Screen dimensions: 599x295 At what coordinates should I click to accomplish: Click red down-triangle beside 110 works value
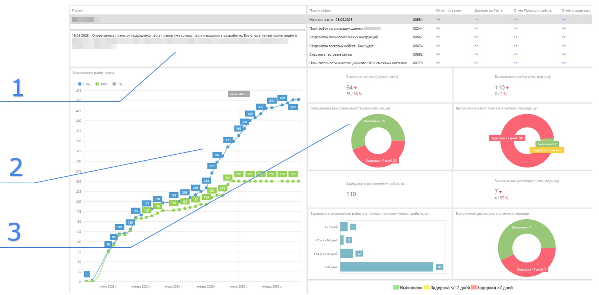(x=507, y=88)
